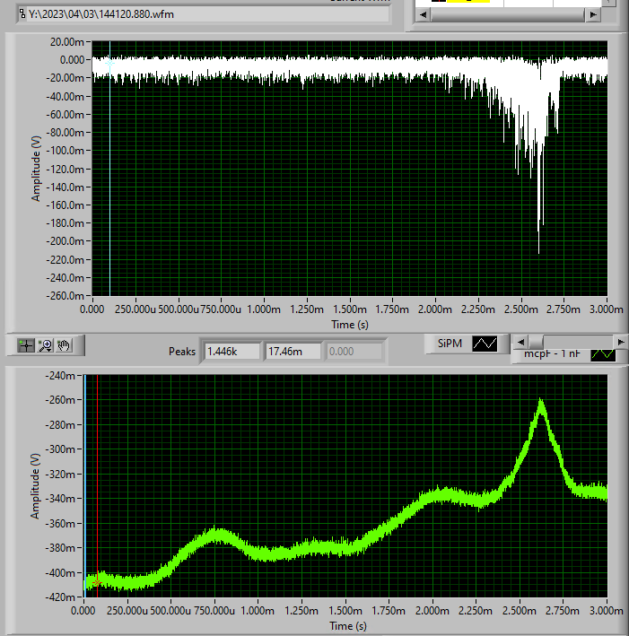629x636 pixels.
Task: Click the top table horizontal scrollbar thumb
Action: click(x=507, y=15)
